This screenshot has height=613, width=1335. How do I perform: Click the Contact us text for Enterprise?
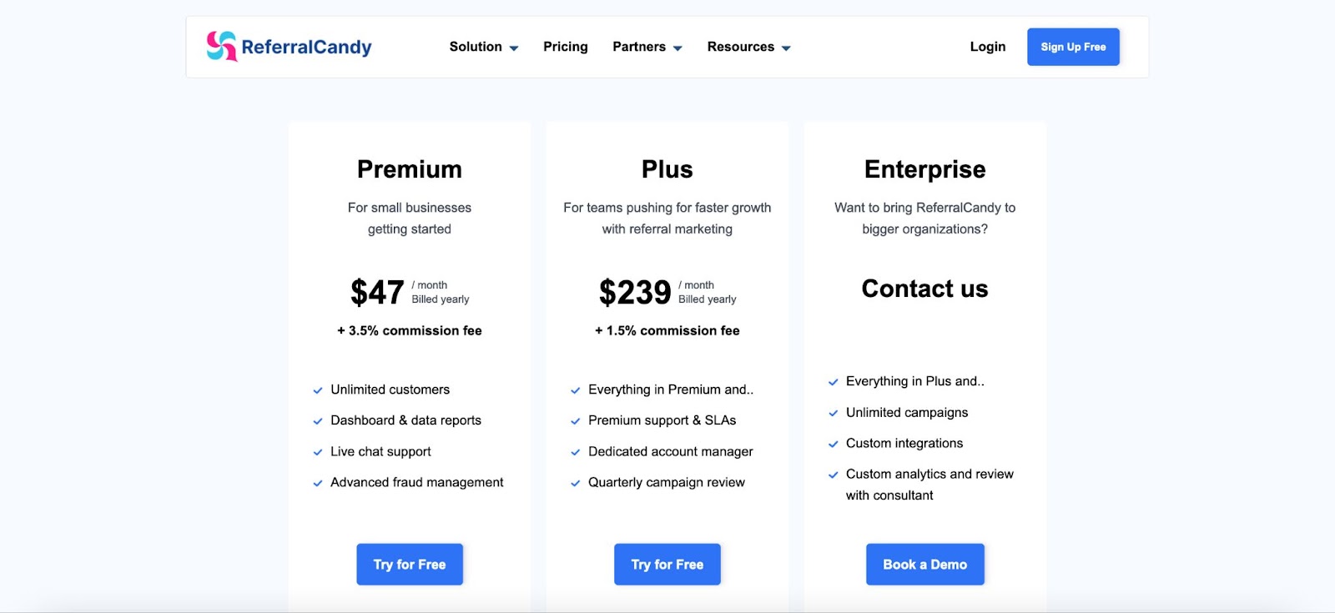[924, 289]
